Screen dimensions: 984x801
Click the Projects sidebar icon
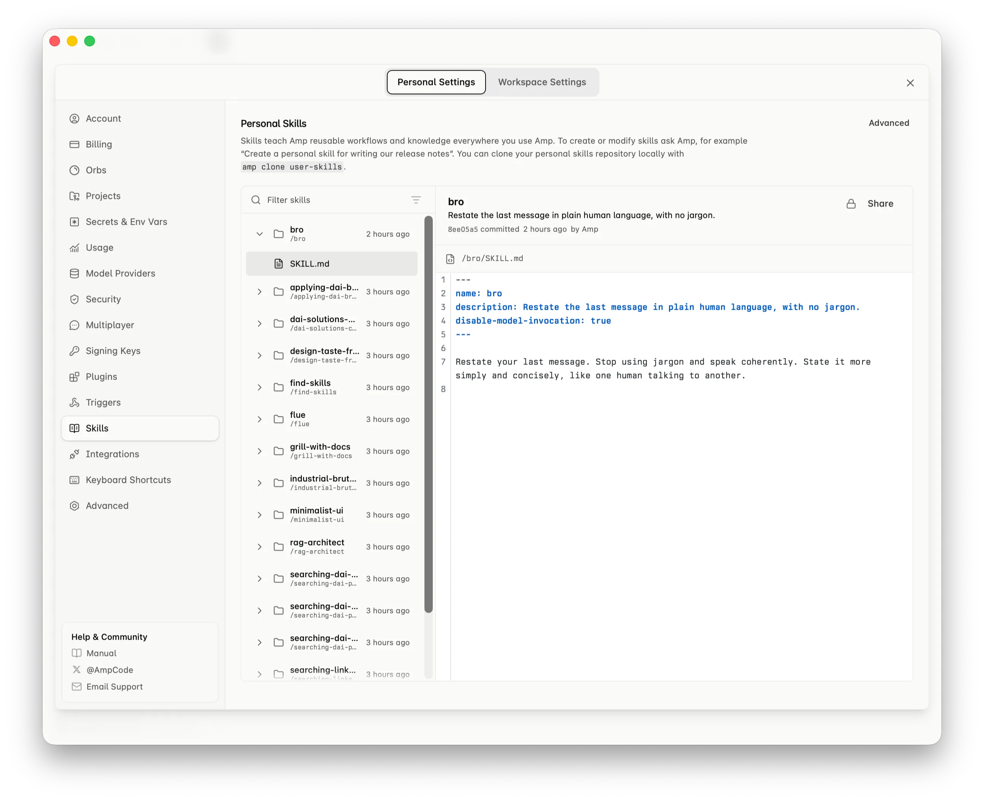[74, 196]
